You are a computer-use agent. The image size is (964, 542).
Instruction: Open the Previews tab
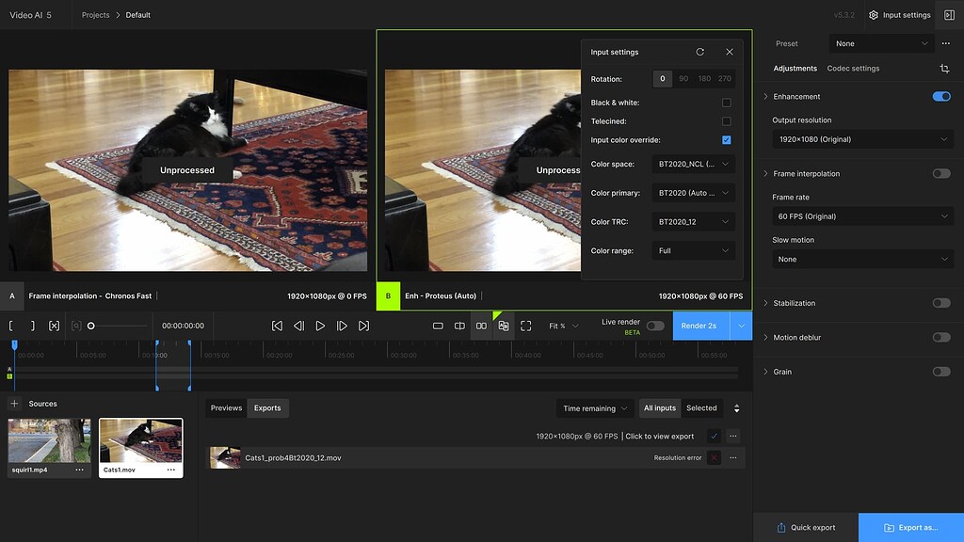point(226,408)
